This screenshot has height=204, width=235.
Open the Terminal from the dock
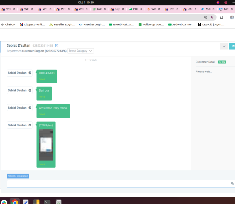pos(47,202)
